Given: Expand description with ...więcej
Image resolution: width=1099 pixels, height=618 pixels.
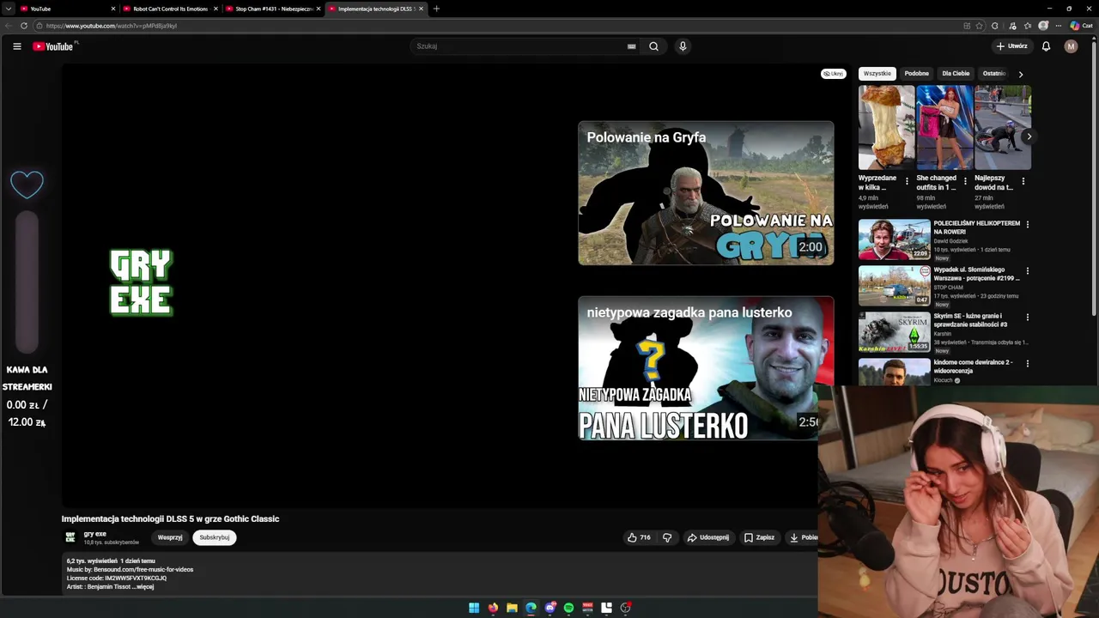Looking at the screenshot, I should click(x=143, y=587).
